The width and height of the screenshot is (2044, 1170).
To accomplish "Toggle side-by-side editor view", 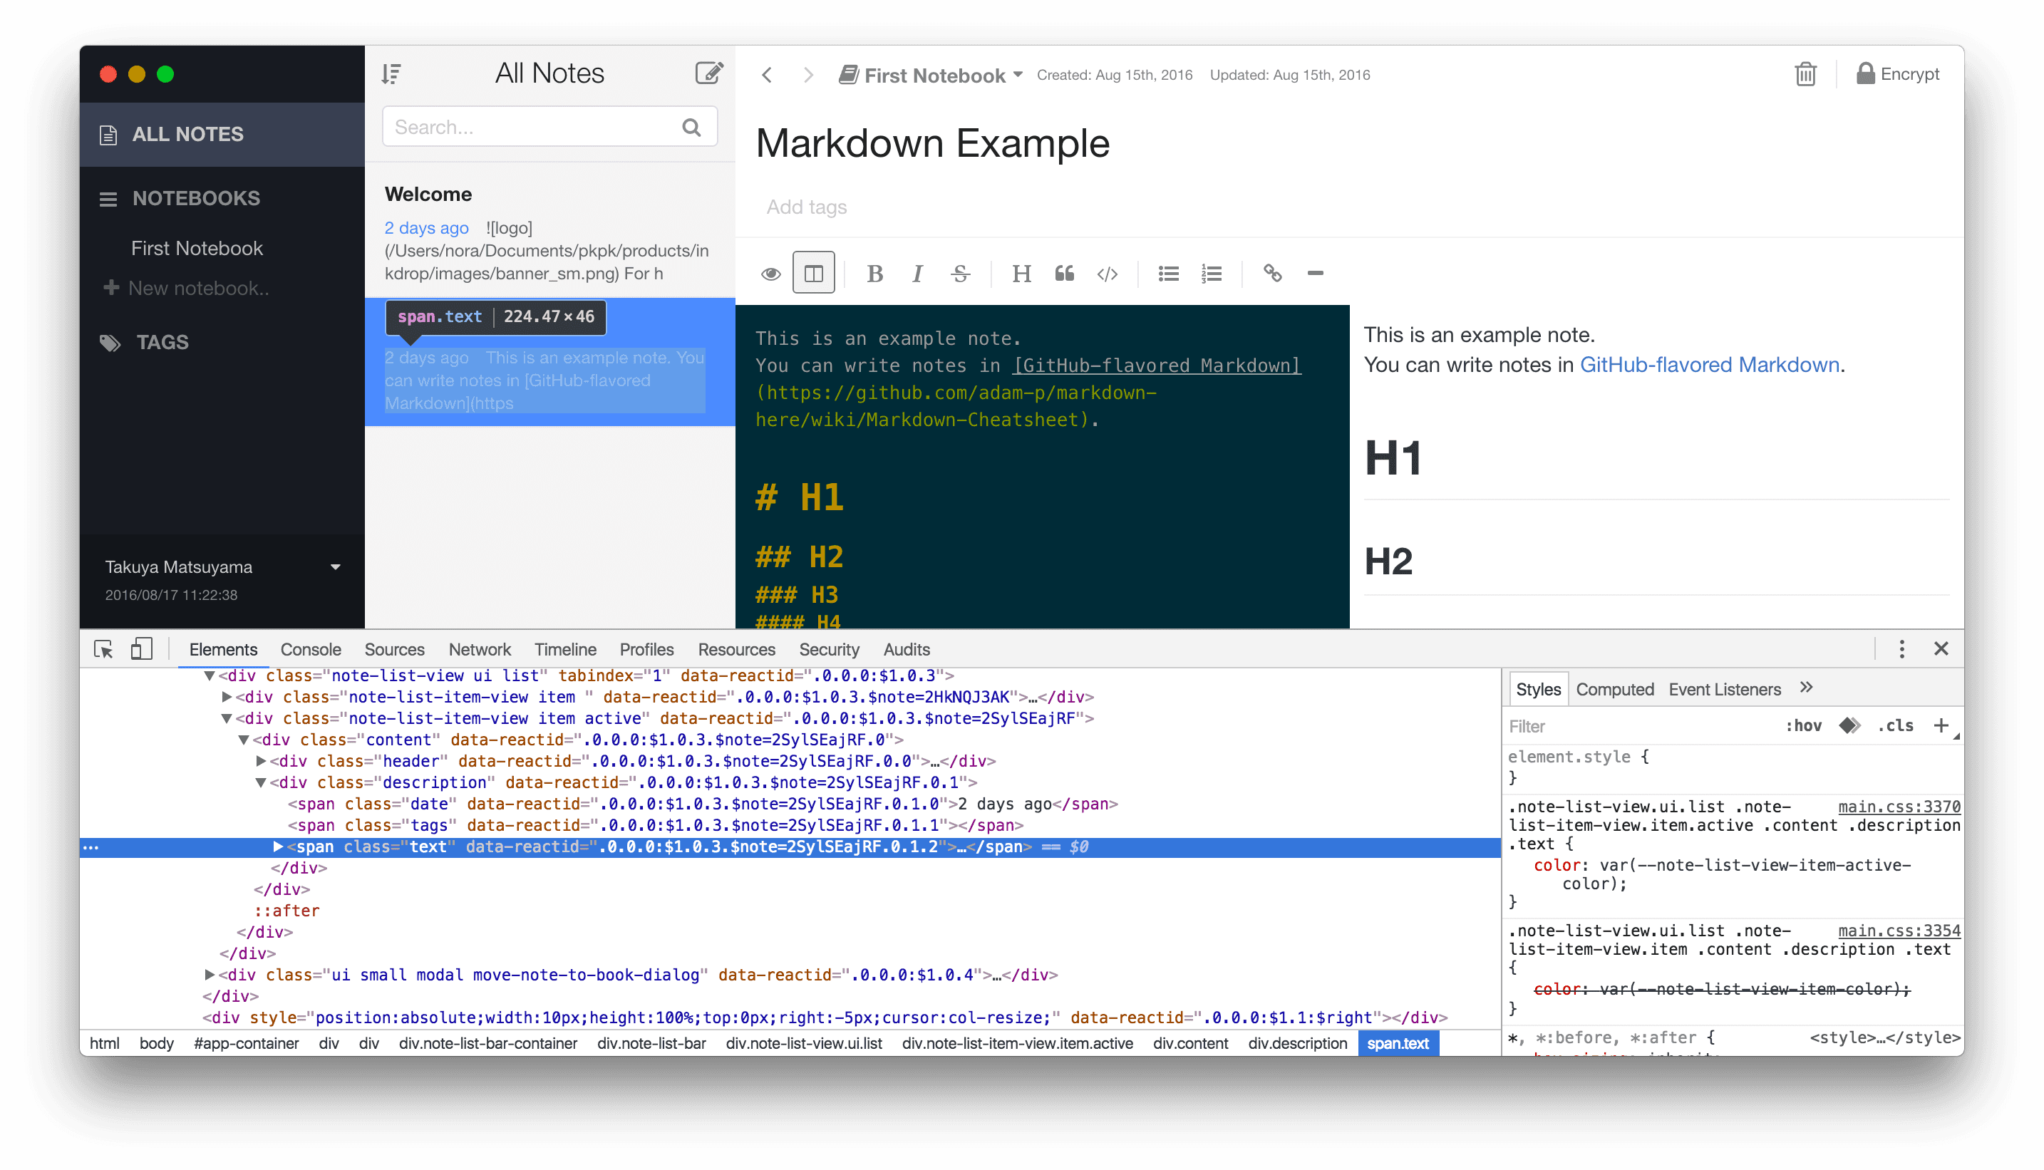I will coord(813,273).
